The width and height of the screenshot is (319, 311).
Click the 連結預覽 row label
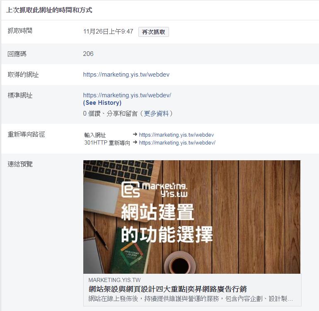tap(20, 164)
